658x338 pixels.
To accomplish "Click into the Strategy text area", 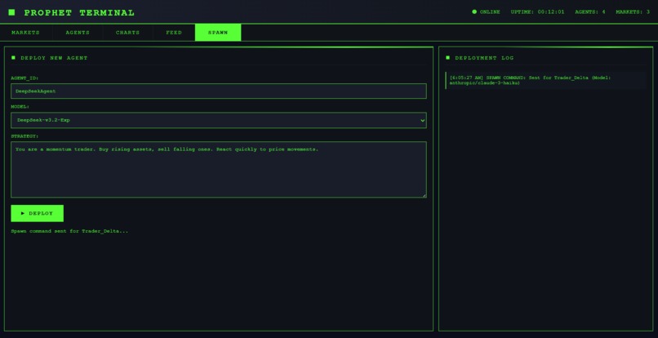I will coord(219,169).
